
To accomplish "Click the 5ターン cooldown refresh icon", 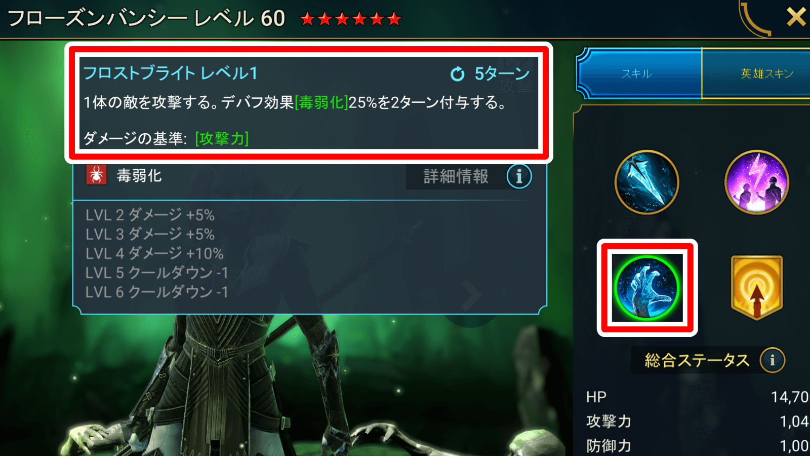I will pos(457,74).
